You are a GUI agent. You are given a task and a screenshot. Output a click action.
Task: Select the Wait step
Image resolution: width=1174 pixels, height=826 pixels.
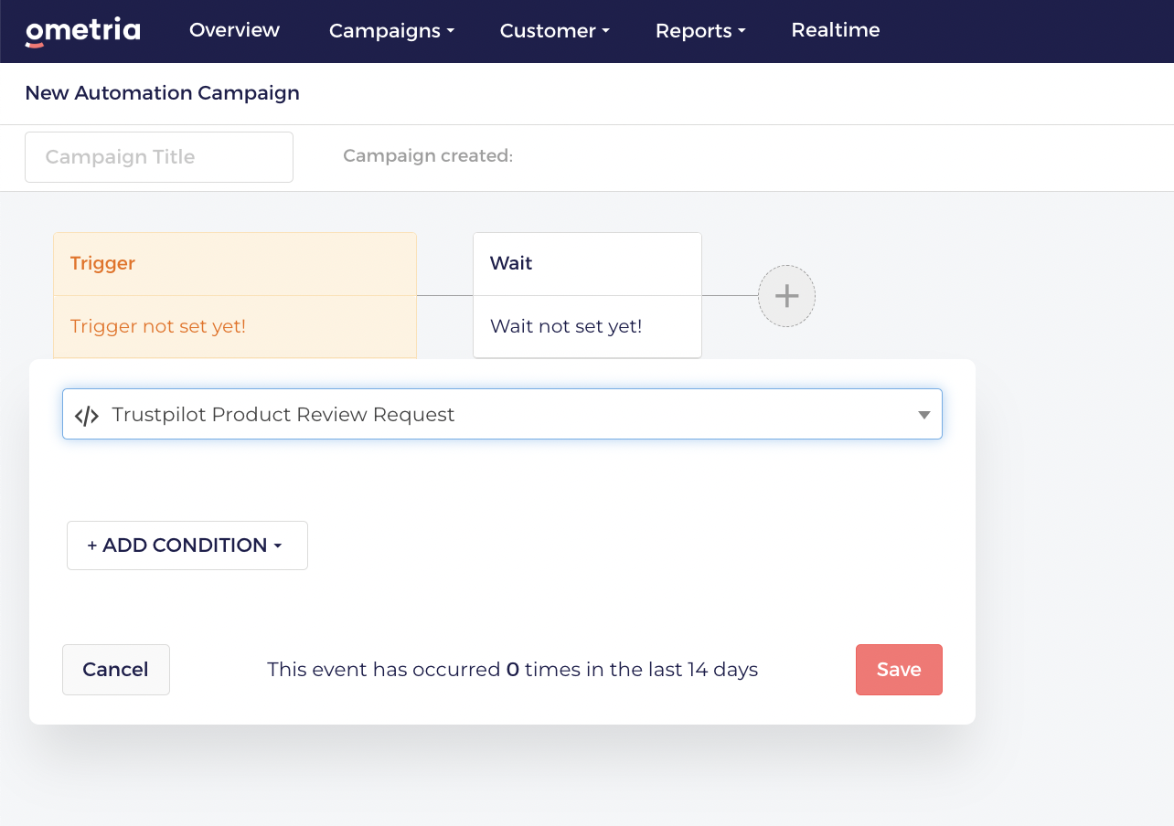tap(586, 263)
